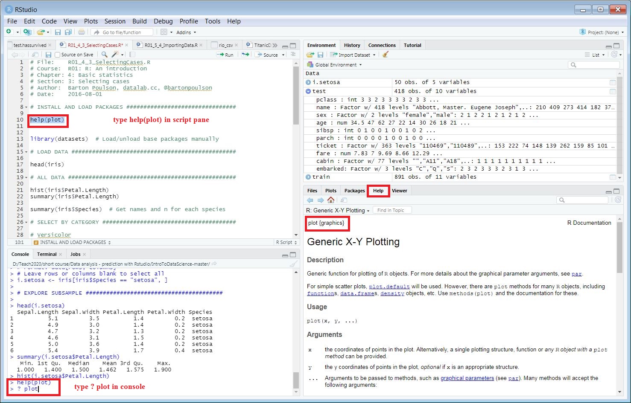The image size is (631, 403).
Task: Run the current line of code
Action: pos(224,55)
